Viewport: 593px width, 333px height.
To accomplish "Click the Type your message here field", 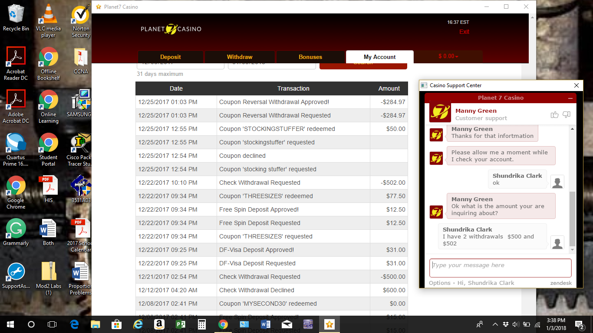I will [x=501, y=268].
